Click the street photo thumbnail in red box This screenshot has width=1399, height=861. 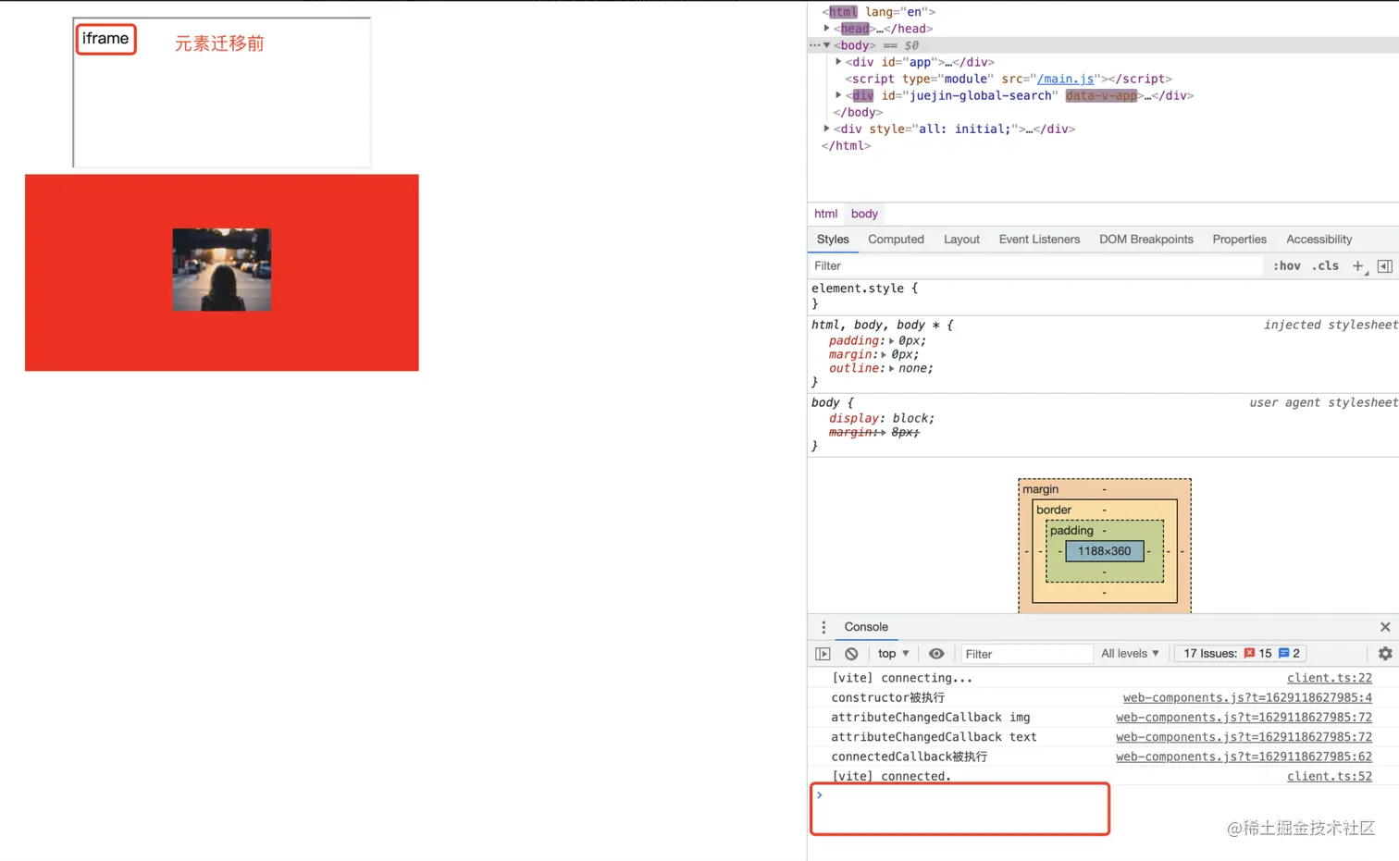click(x=222, y=269)
